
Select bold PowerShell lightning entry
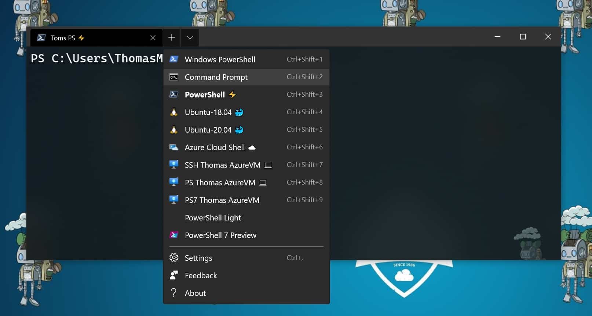246,94
